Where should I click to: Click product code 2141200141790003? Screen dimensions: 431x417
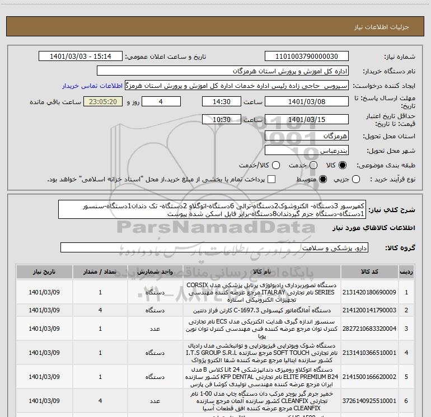click(x=369, y=310)
